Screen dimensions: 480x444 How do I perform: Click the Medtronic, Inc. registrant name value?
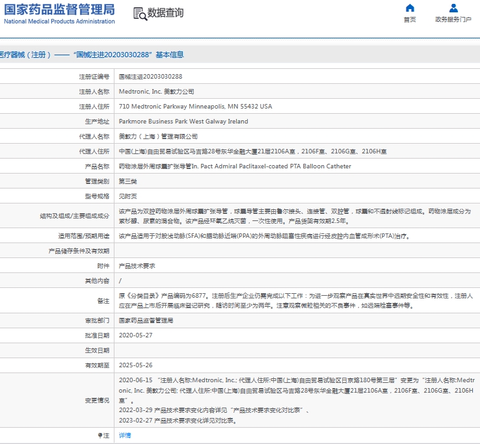[x=157, y=92]
